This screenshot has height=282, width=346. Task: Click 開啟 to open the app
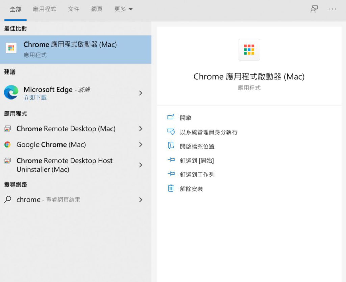[186, 118]
